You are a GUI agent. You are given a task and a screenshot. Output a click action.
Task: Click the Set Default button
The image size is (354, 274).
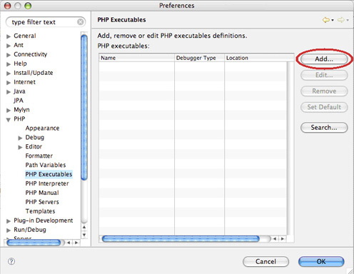click(x=324, y=107)
